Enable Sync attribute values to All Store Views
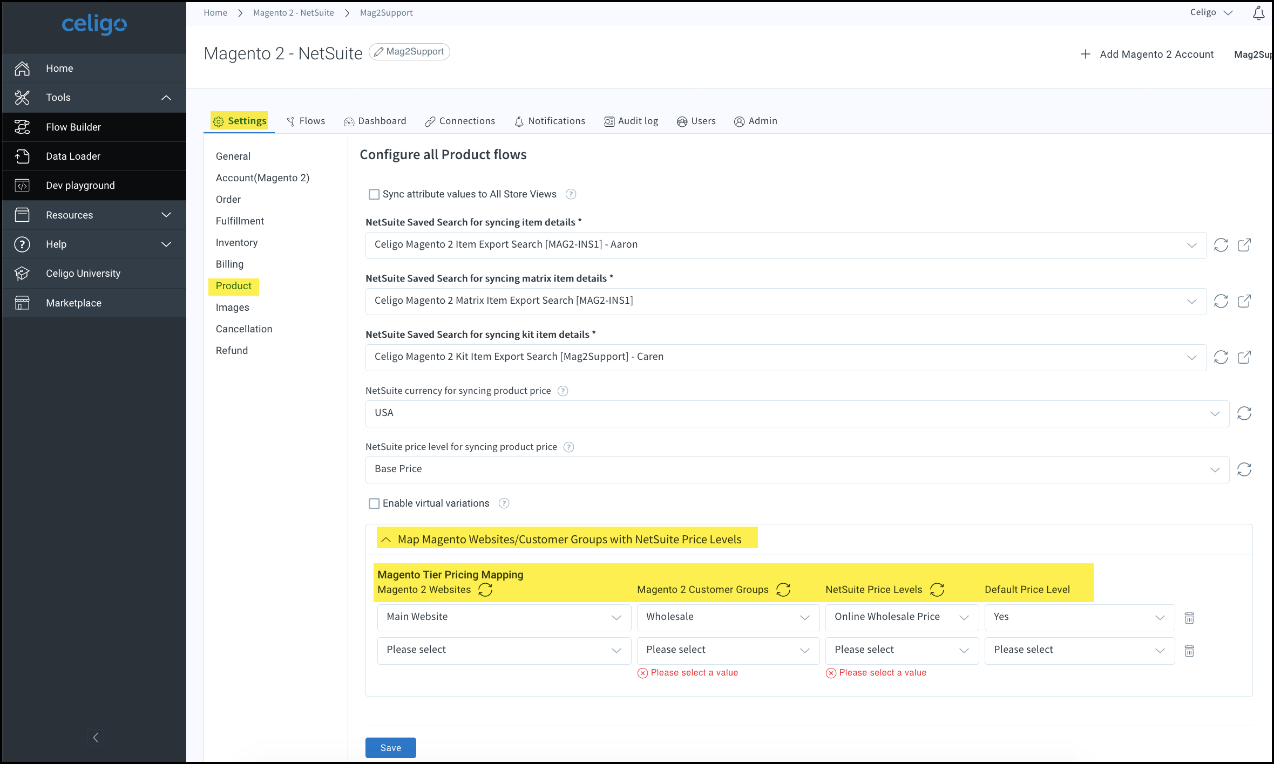Viewport: 1274px width, 764px height. pos(374,194)
